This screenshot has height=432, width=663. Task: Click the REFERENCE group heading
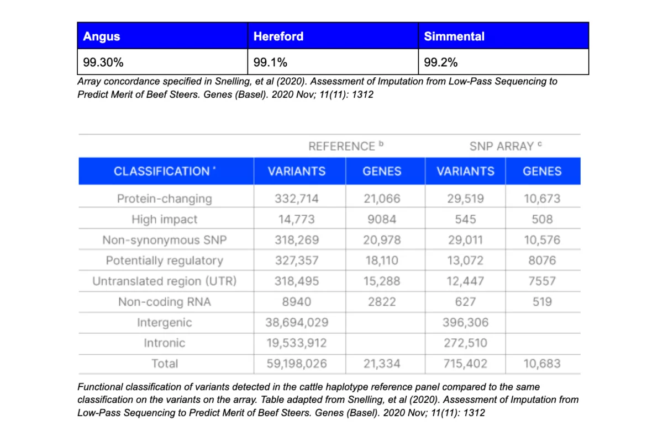[345, 146]
